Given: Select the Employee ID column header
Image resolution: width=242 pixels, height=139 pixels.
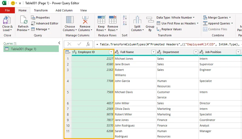Looking at the screenshot, I should 93,52.
